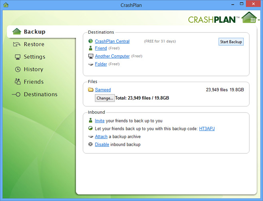Viewport: 263px width, 201px height.
Task: Click the Attach archive drive icon
Action: (x=91, y=137)
